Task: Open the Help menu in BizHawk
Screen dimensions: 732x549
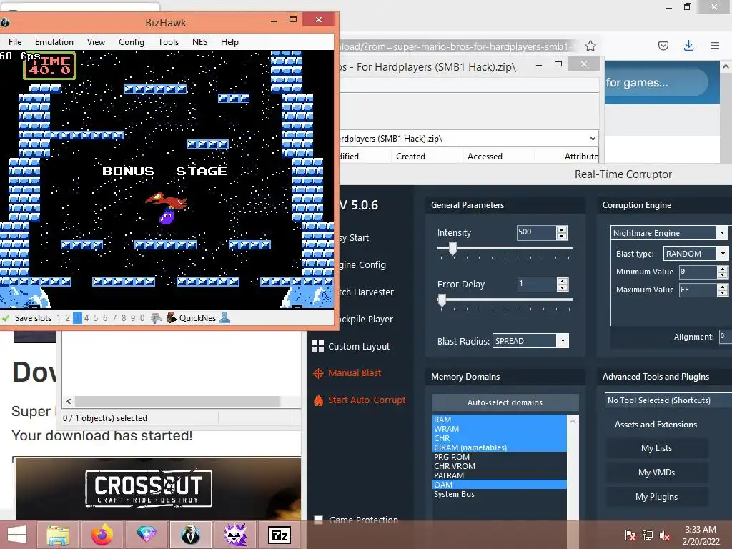Action: click(x=229, y=42)
